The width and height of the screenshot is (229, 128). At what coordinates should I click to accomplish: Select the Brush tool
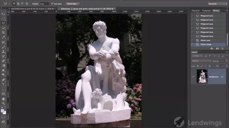tap(3, 47)
